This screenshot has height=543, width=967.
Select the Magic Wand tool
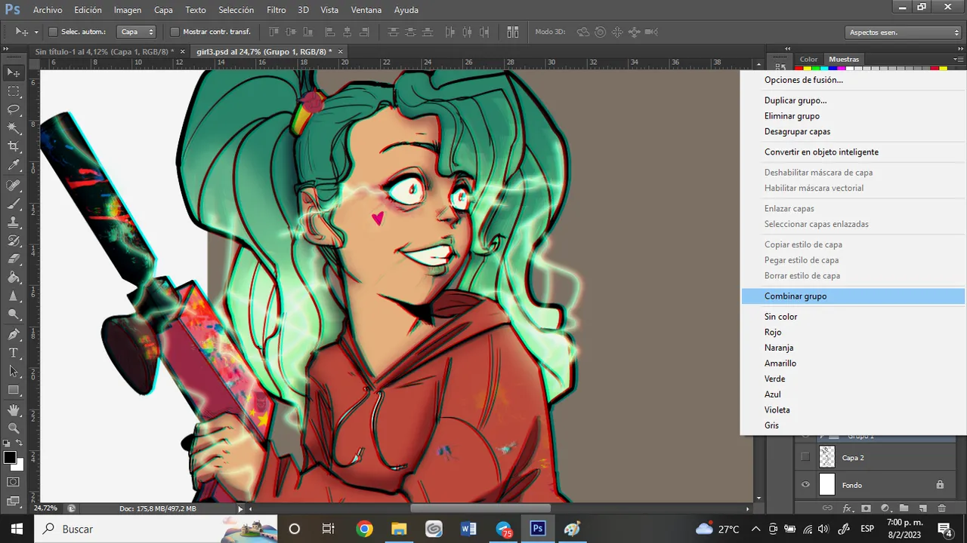pos(14,128)
